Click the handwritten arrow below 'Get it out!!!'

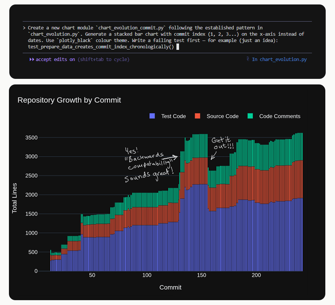pyautogui.click(x=213, y=154)
